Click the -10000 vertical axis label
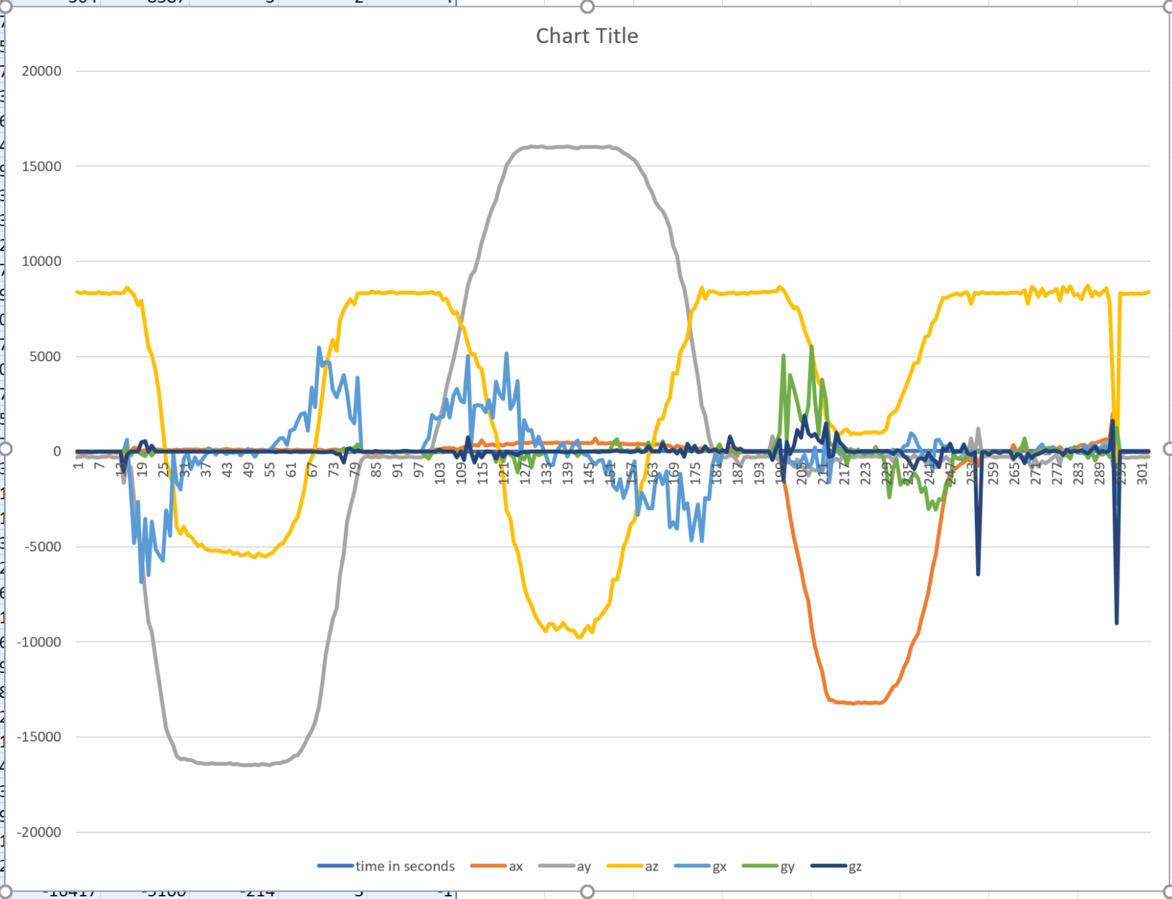 click(39, 642)
